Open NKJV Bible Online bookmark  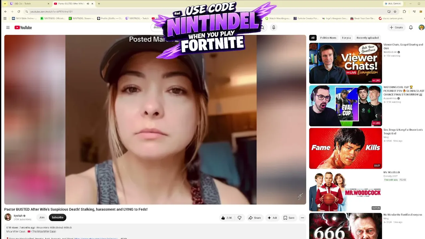tap(25, 19)
